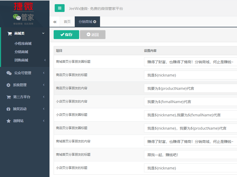Expand the 系统管理 menu arrow
Image resolution: width=237 pixels, height=177 pixels.
pos(44,85)
